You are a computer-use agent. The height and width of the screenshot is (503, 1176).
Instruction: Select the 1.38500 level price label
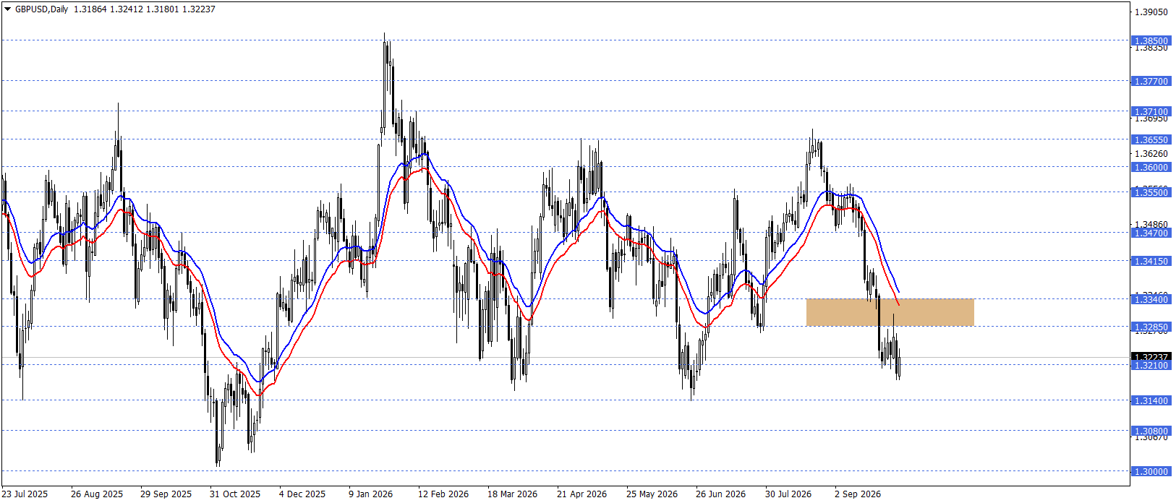pyautogui.click(x=1151, y=41)
